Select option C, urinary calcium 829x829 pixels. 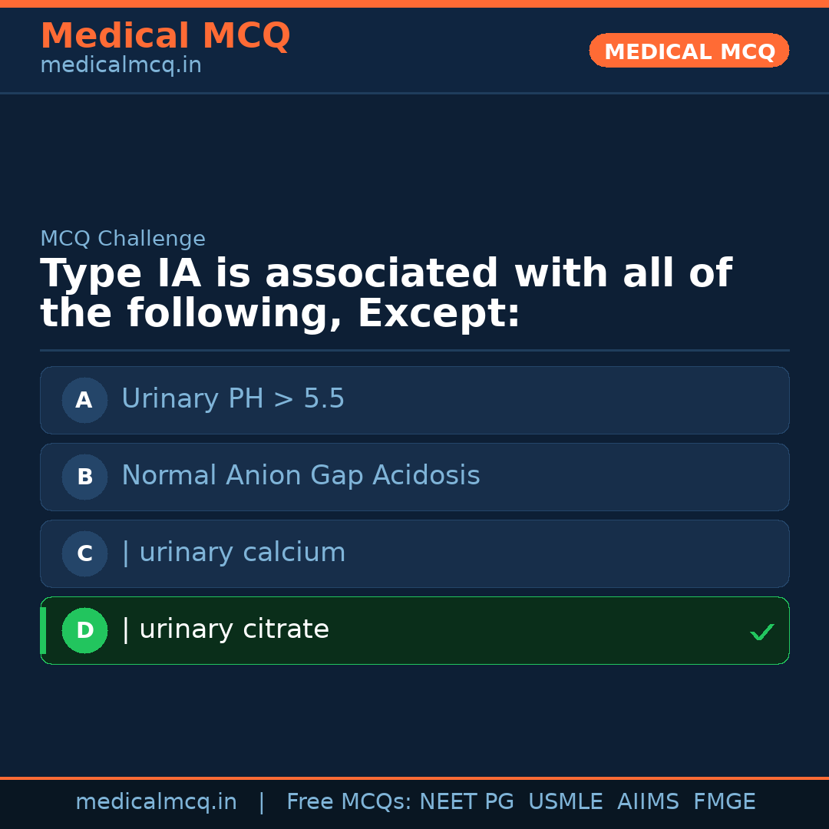pos(414,553)
